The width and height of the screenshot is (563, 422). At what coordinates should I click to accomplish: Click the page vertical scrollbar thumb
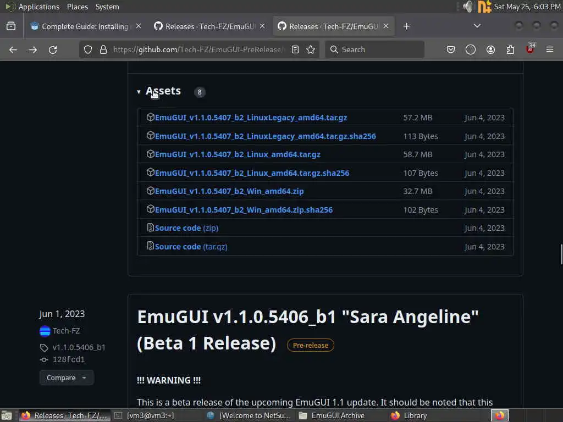pos(561,254)
